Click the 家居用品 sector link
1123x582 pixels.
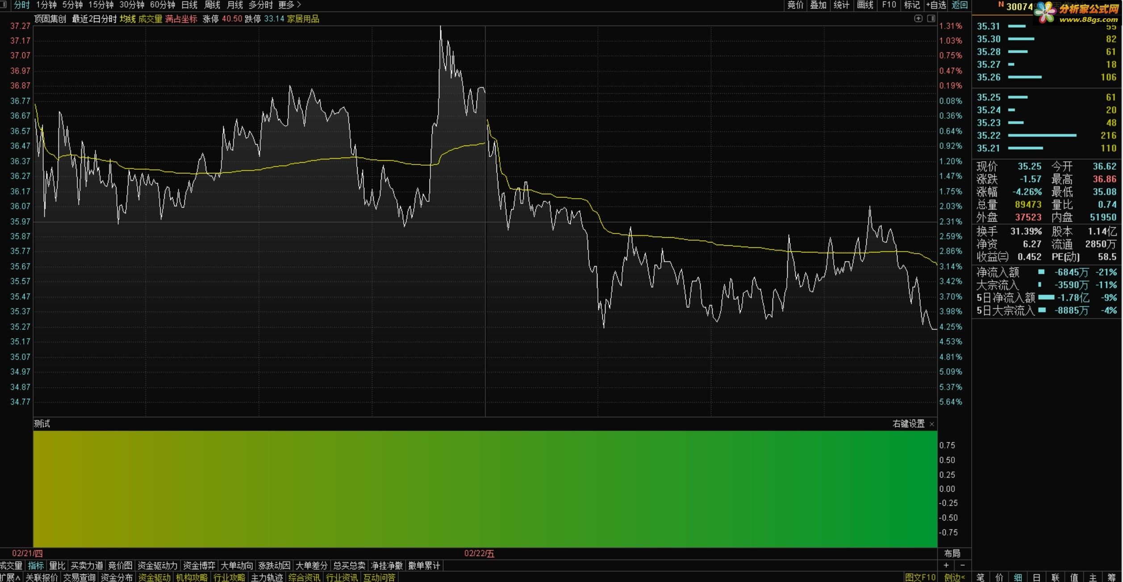(303, 19)
